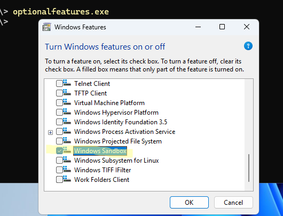Viewport: 283px width, 216px height.
Task: Click the Windows Features title bar icon
Action: click(47, 27)
